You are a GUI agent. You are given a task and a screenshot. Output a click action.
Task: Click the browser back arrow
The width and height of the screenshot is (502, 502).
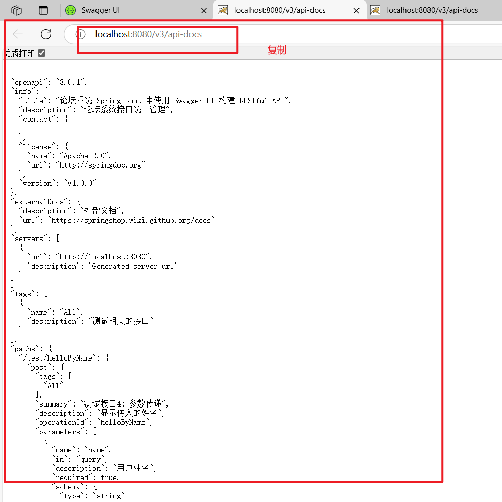pyautogui.click(x=18, y=34)
